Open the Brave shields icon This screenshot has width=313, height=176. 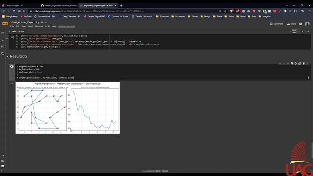(231, 11)
